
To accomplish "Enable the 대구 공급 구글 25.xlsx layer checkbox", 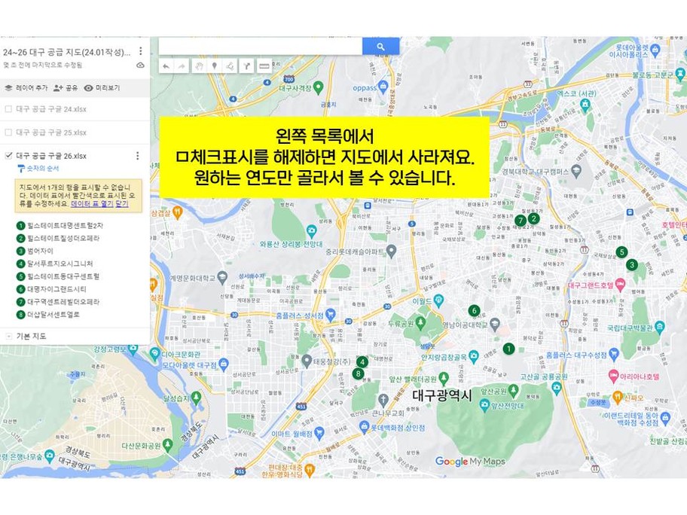I will point(8,133).
